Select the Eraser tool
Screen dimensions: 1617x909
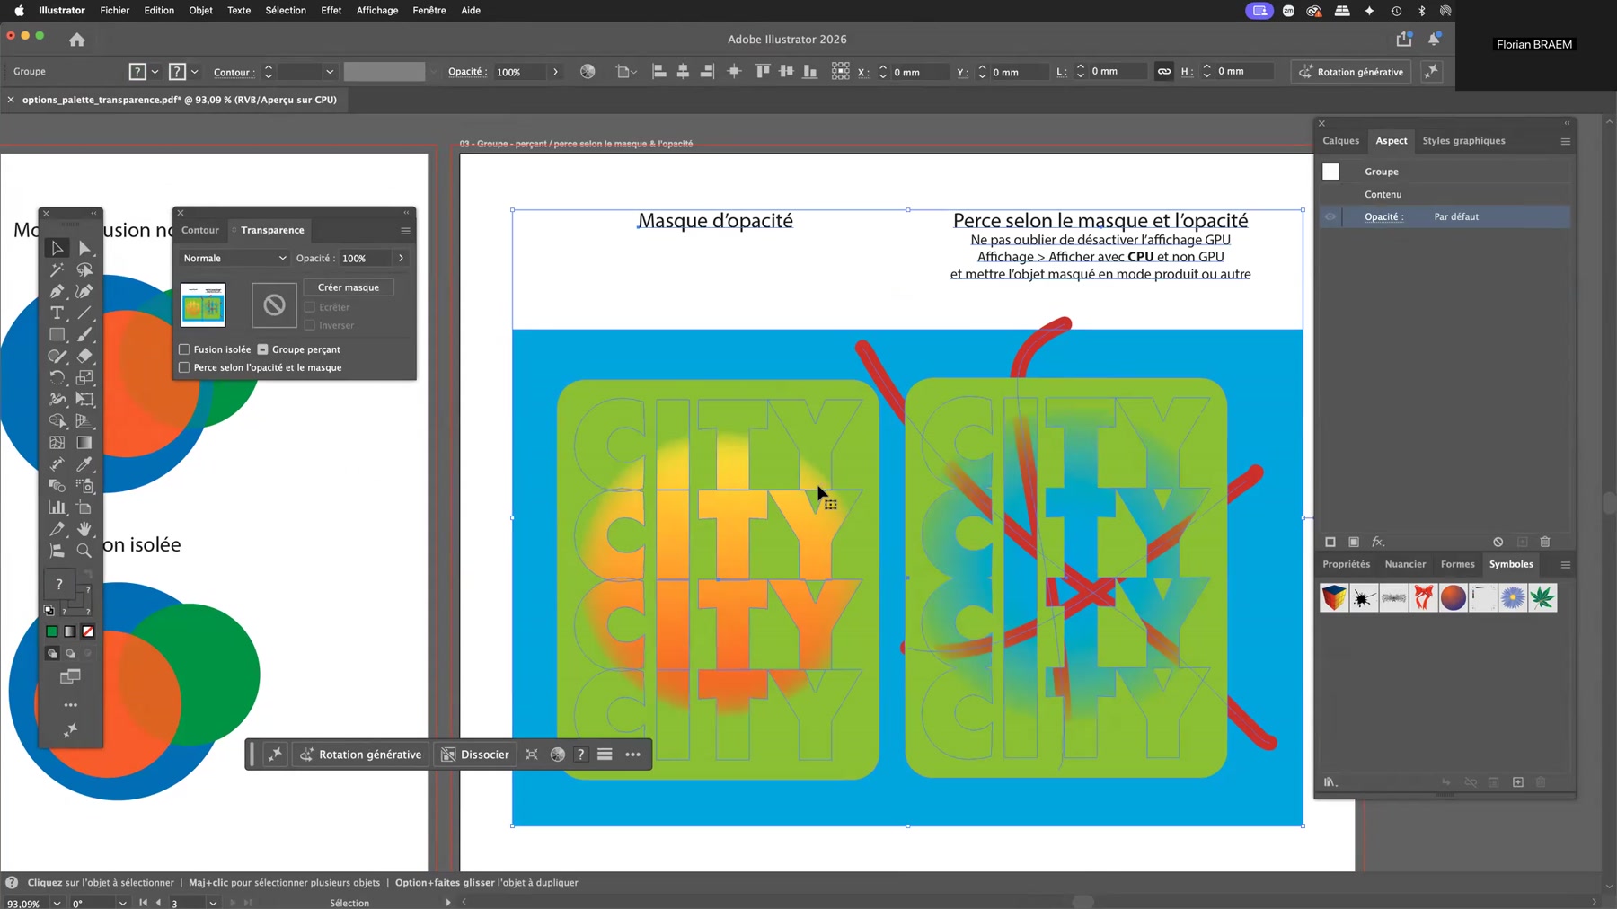pyautogui.click(x=84, y=356)
